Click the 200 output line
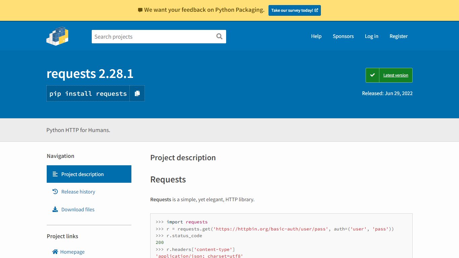 160,242
